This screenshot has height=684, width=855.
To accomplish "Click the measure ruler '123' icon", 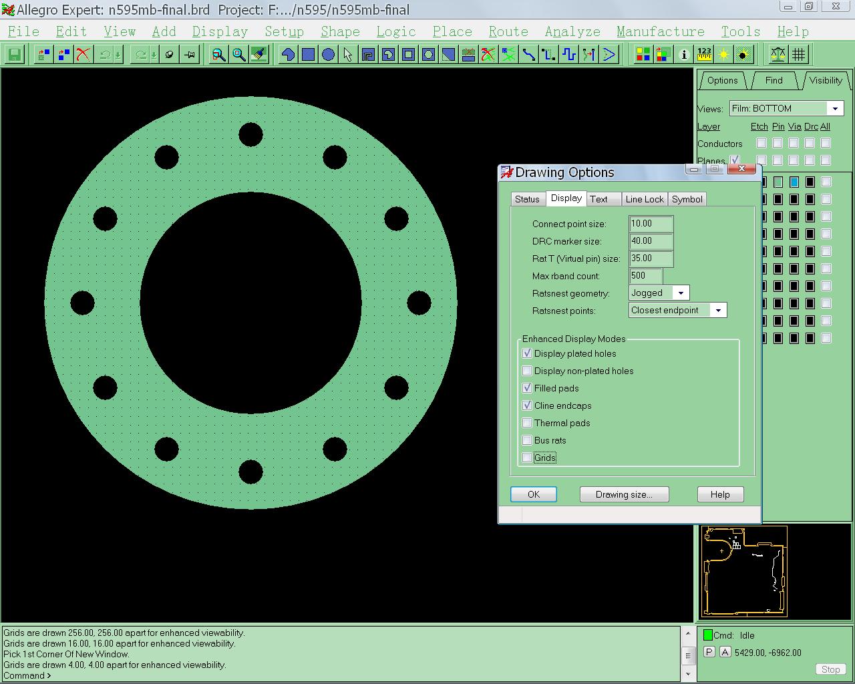I will point(704,55).
